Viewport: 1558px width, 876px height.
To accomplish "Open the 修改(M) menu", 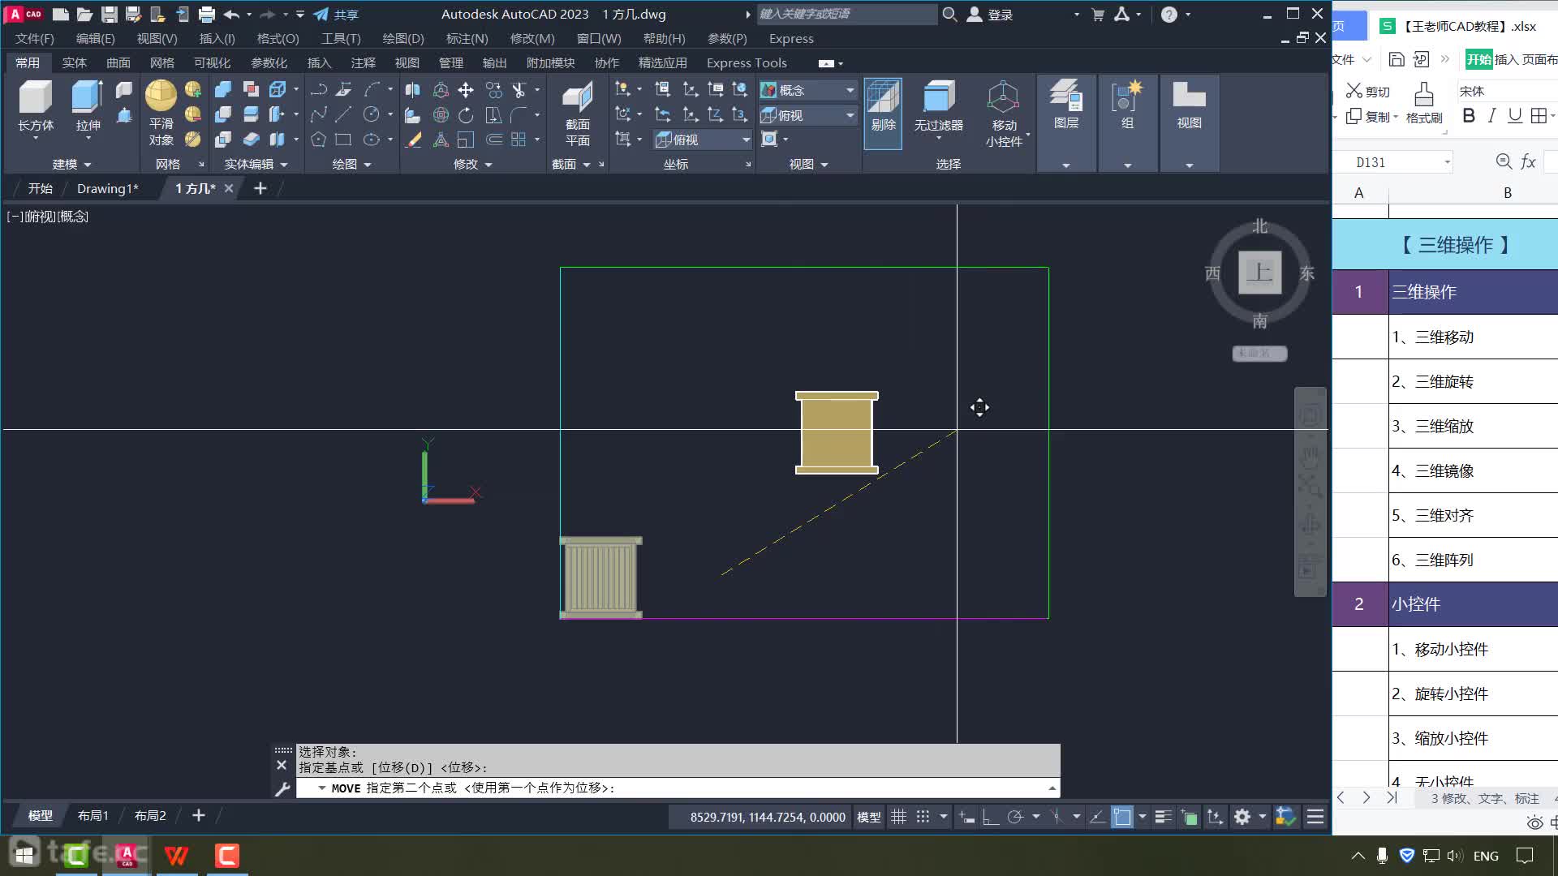I will point(532,38).
